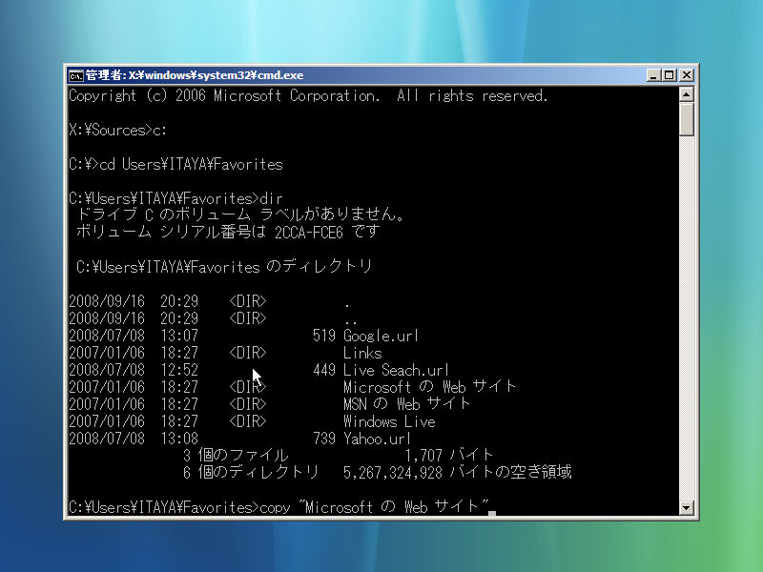The width and height of the screenshot is (763, 572).
Task: Minimize the cmd.exe window
Action: [x=653, y=75]
